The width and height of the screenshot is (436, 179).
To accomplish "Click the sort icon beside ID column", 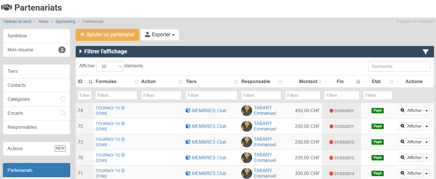I will (x=91, y=82).
